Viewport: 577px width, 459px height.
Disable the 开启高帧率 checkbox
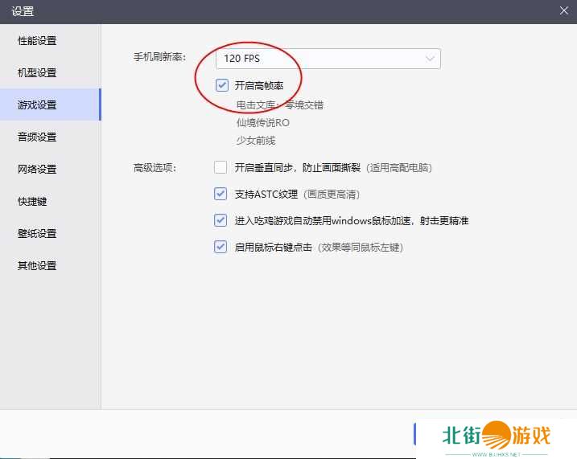click(221, 85)
